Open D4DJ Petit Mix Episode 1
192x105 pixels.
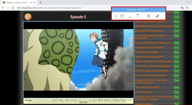pyautogui.click(x=147, y=52)
